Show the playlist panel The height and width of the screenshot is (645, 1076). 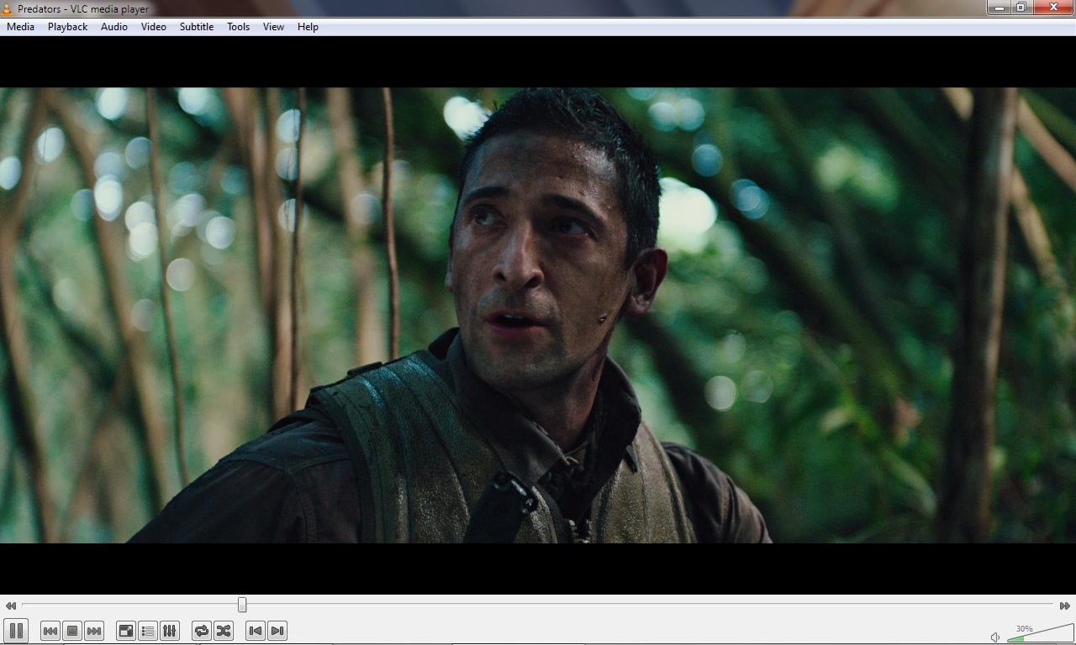click(148, 631)
